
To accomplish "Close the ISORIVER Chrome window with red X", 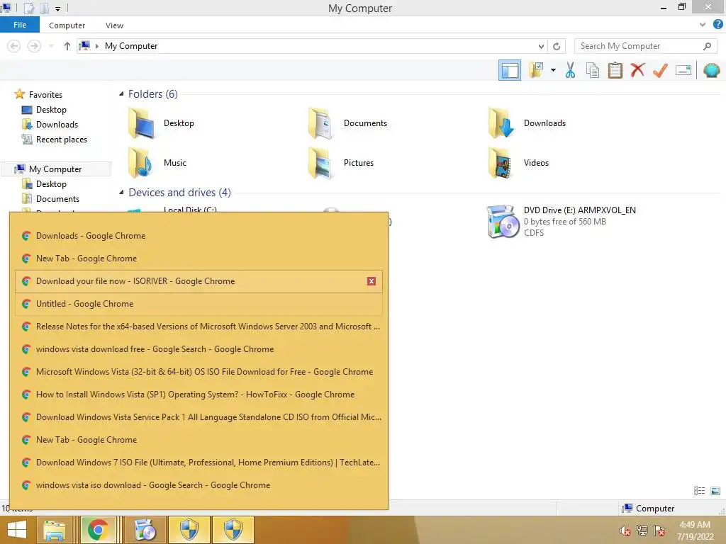I will coord(372,281).
